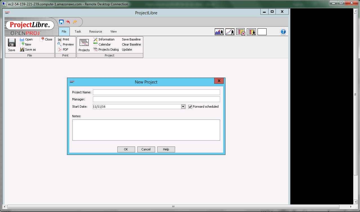Select the View ribbon tab
Viewport: 360px width, 212px height.
coord(113,31)
